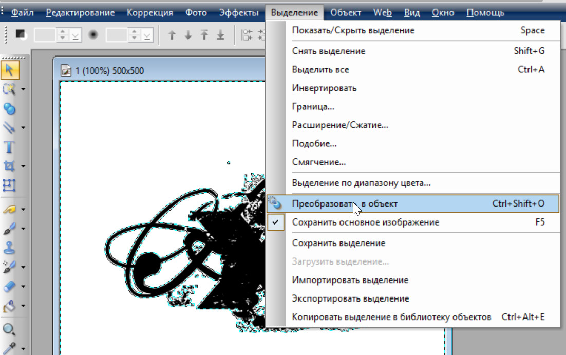Expand the eyedropper tool flyout arrow

(x=23, y=349)
